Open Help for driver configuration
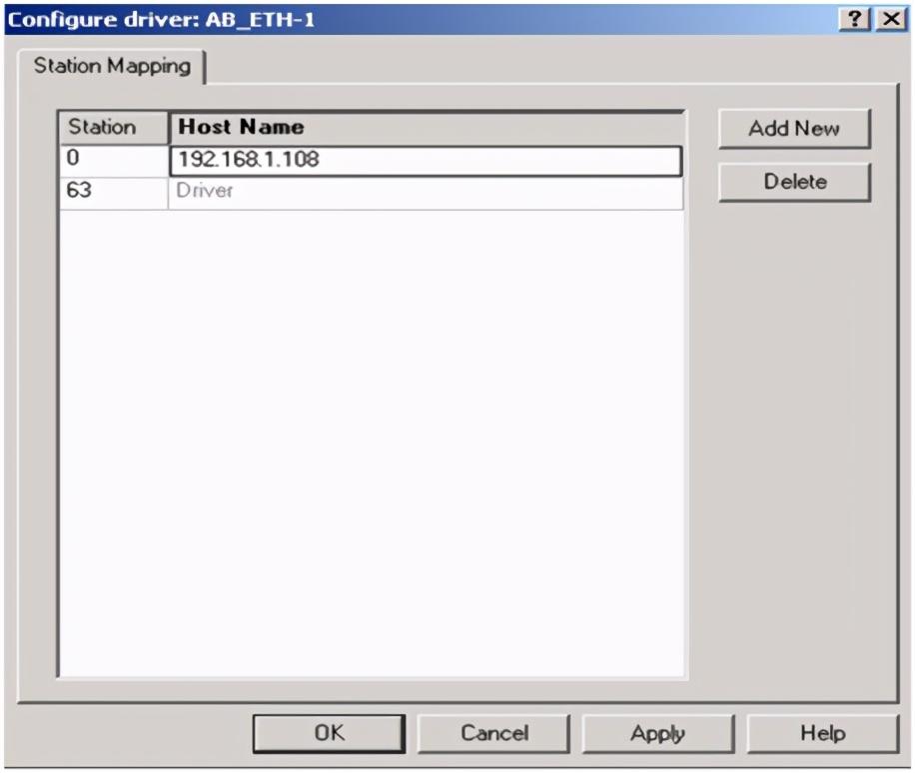The width and height of the screenshot is (915, 773). [x=822, y=733]
